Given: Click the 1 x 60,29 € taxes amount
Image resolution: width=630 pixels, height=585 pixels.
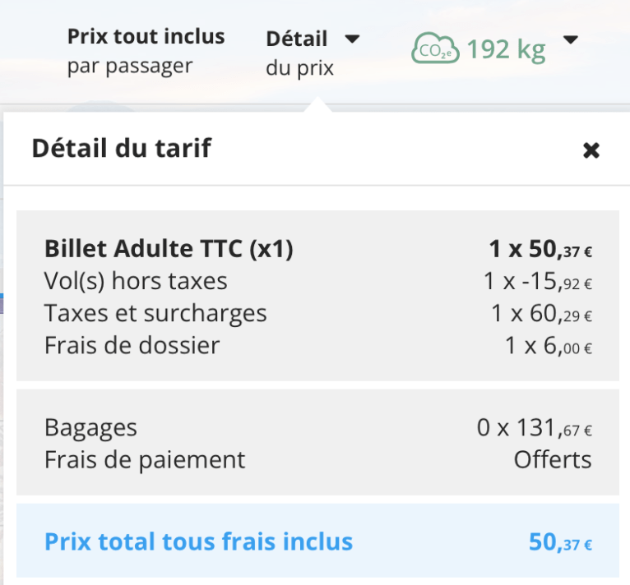Looking at the screenshot, I should click(x=541, y=313).
